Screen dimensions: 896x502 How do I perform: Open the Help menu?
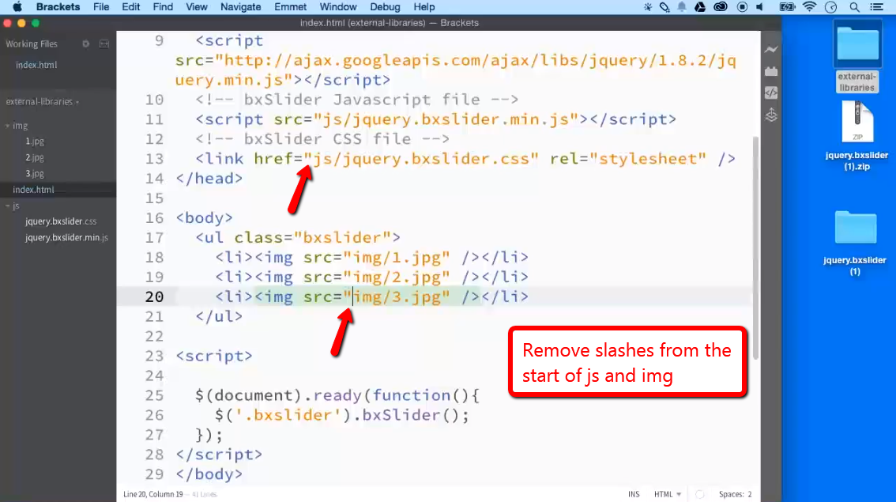pos(424,7)
